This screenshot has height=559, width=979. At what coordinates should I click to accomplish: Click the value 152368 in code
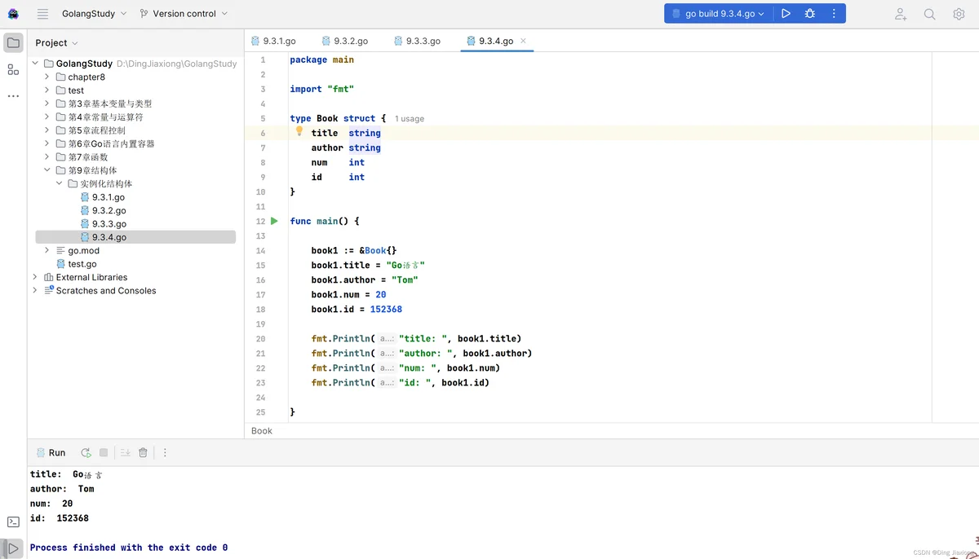[x=386, y=310]
